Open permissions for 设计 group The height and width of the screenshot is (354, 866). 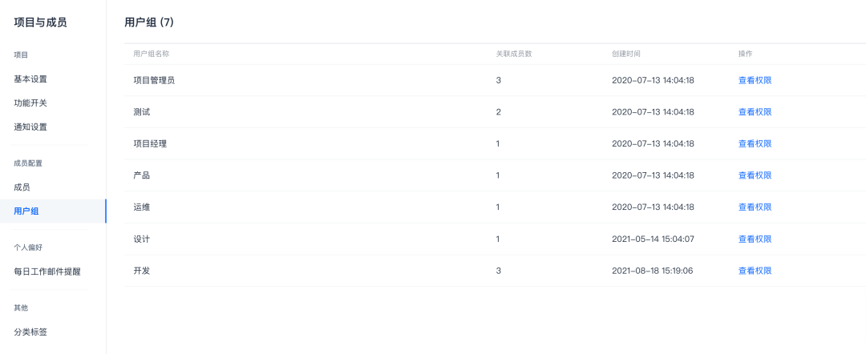coord(755,239)
